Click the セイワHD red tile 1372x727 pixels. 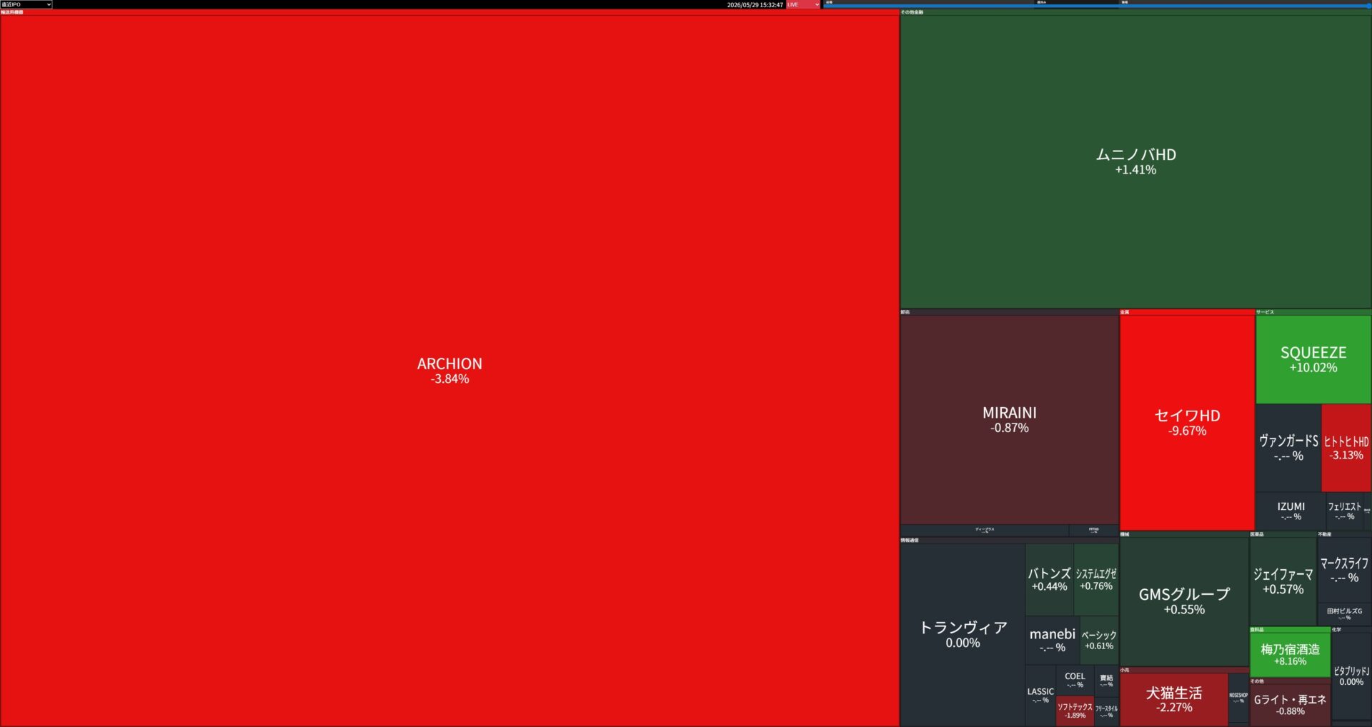pyautogui.click(x=1187, y=423)
